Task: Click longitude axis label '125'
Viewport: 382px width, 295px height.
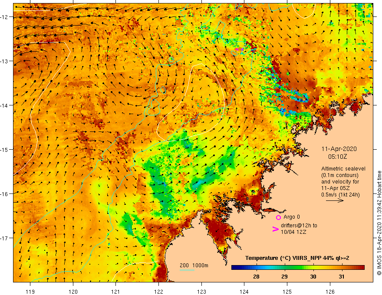Action: (287, 292)
